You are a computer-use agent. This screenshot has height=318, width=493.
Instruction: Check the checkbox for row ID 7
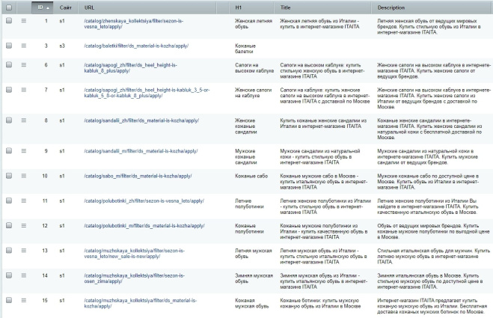pyautogui.click(x=9, y=90)
